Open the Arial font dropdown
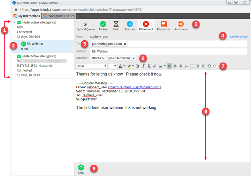 click(91, 66)
